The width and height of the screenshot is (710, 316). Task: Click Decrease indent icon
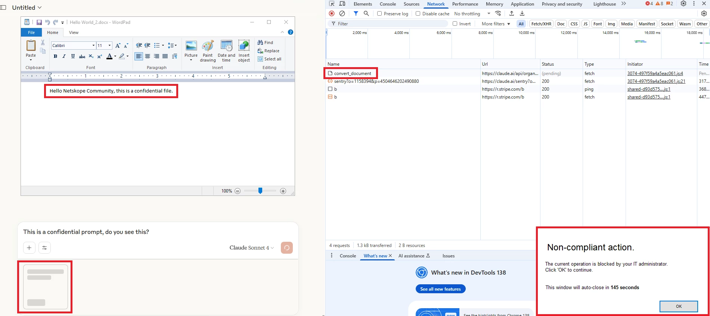pyautogui.click(x=139, y=46)
